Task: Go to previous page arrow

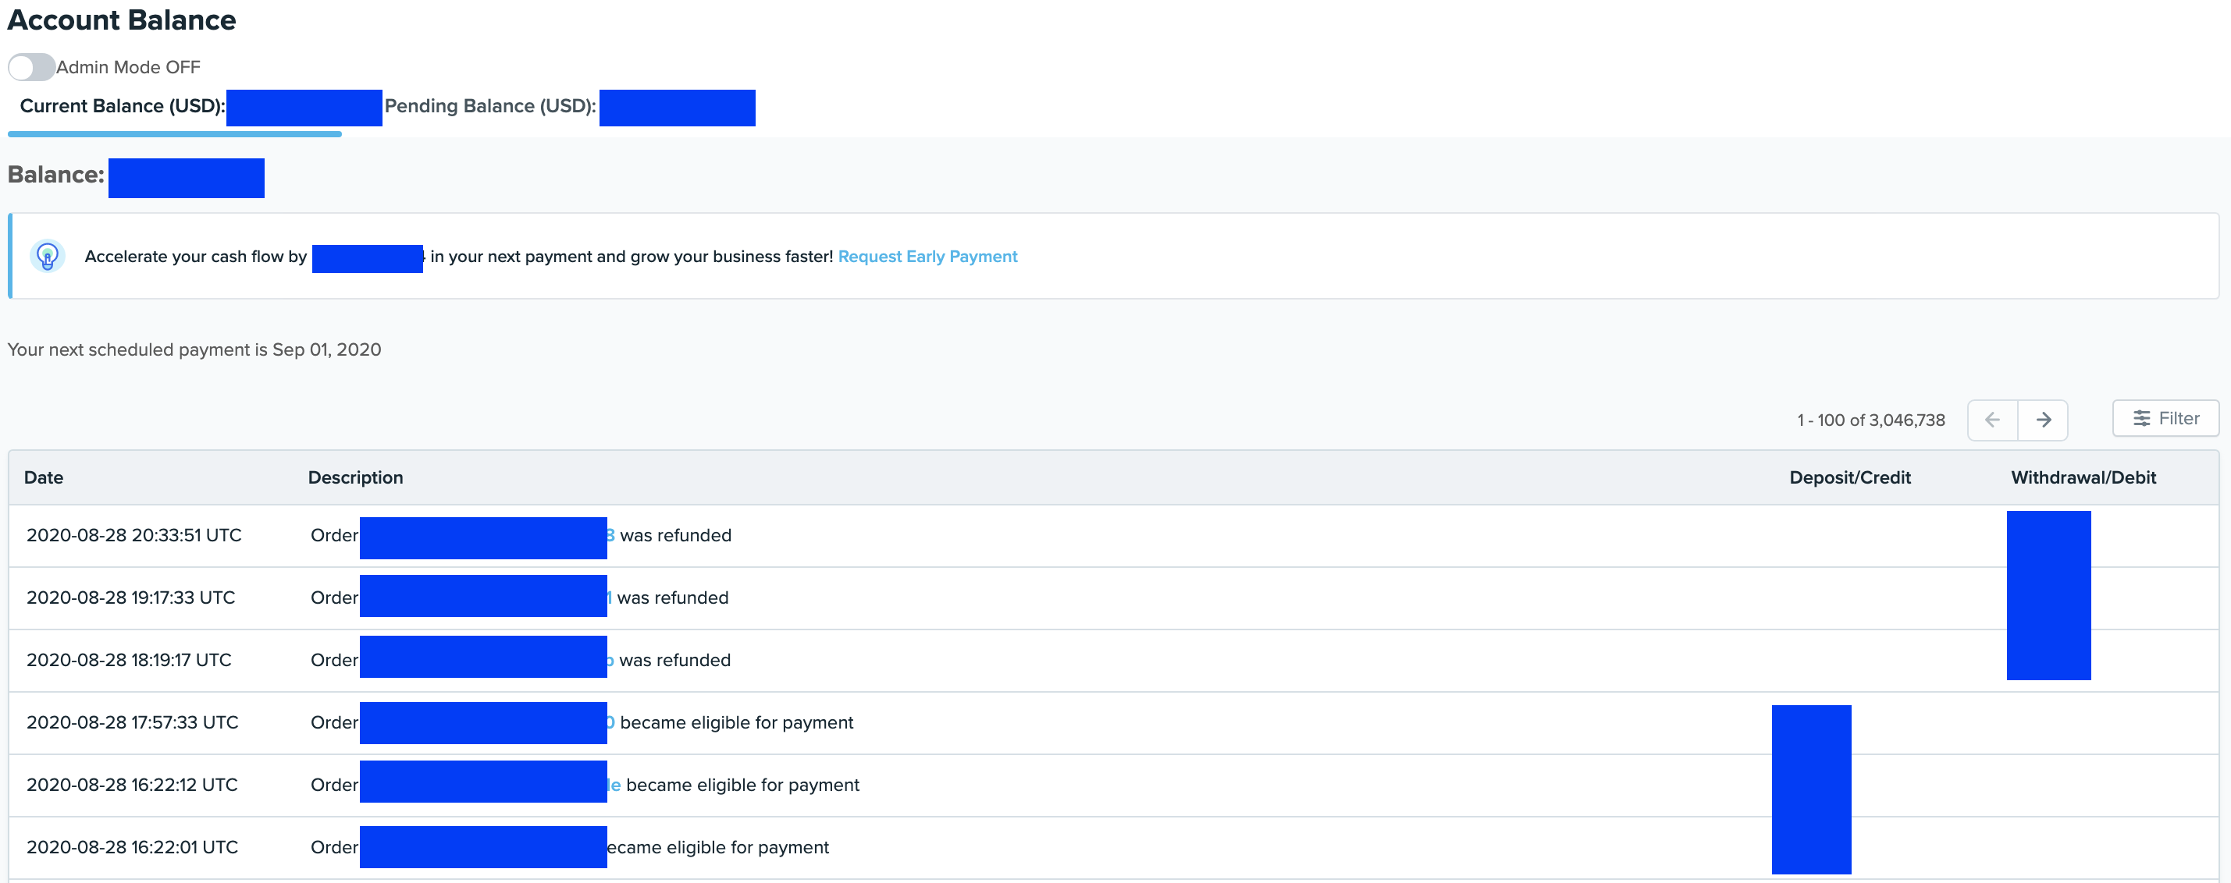Action: (1991, 420)
